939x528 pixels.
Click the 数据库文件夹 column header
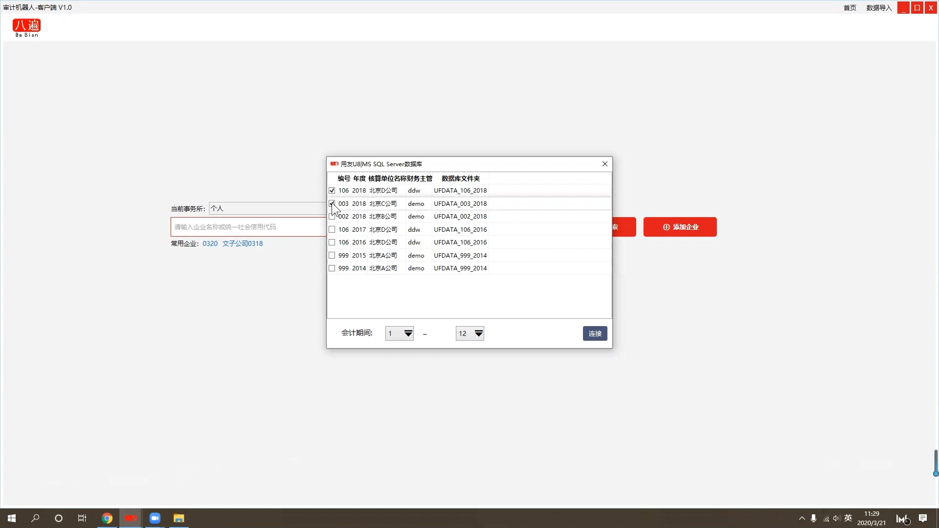(461, 178)
